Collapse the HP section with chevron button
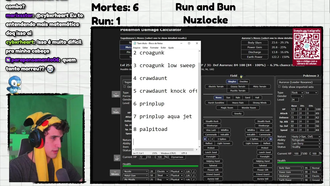This screenshot has height=186, width=330. point(117,158)
